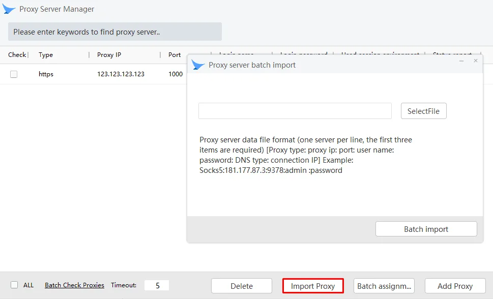Close the Proxy server batch import dialog
The width and height of the screenshot is (493, 299).
[476, 61]
